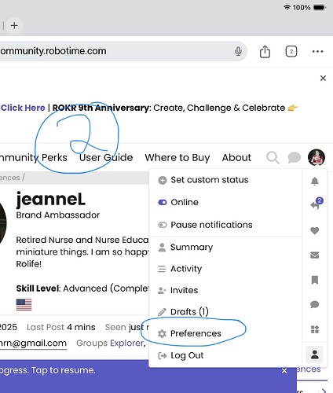333x393 pixels.
Task: Click the Brand Ambassador title text
Action: [58, 215]
